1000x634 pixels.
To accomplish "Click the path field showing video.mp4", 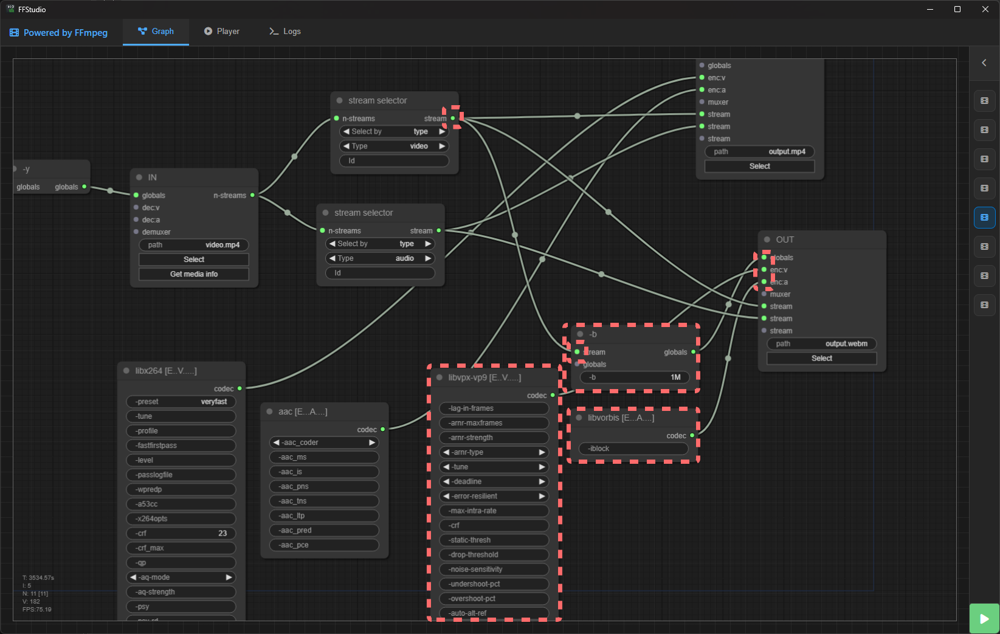I will [194, 245].
